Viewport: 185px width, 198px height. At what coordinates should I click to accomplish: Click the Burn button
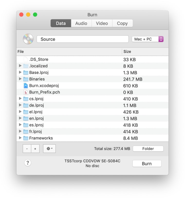(x=147, y=164)
